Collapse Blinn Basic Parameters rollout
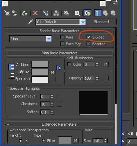 [8, 53]
